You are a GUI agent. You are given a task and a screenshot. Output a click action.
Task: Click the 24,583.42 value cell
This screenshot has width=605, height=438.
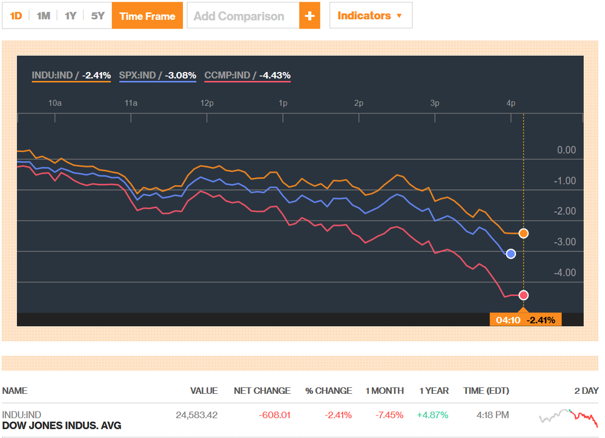(x=197, y=415)
